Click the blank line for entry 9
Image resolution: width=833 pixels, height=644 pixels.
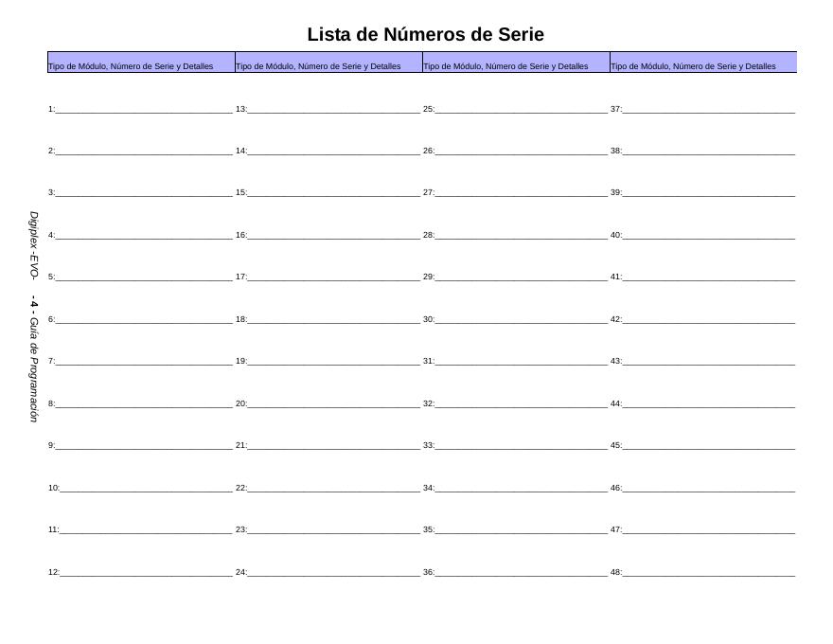point(144,445)
